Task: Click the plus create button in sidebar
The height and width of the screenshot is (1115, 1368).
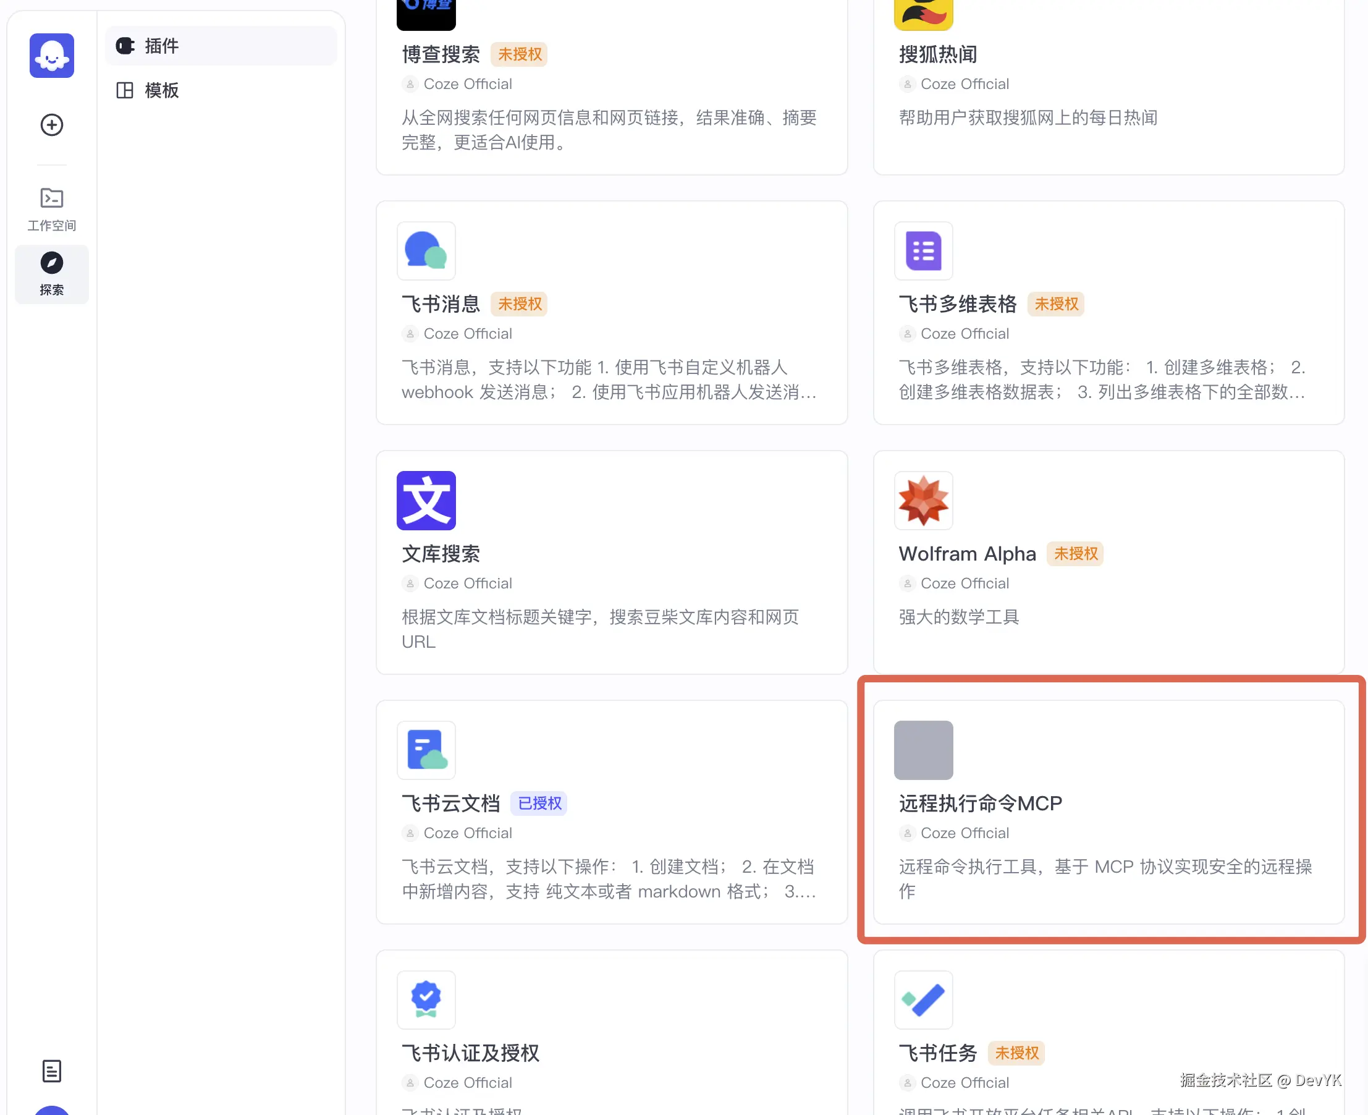Action: [51, 125]
